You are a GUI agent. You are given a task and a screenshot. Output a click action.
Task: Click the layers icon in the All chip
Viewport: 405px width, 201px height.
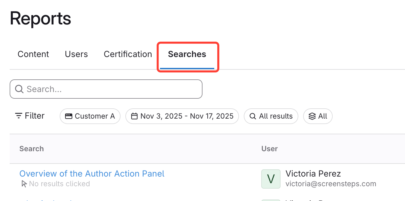click(312, 116)
